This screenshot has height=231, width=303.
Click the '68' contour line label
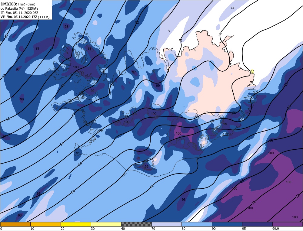click(x=242, y=181)
